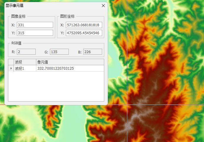The width and height of the screenshot is (204, 142).
Task: Select the 波段1 cell in table
Action: coord(25,68)
